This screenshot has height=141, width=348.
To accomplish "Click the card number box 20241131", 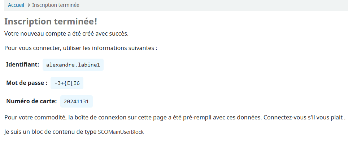I will [x=76, y=101].
